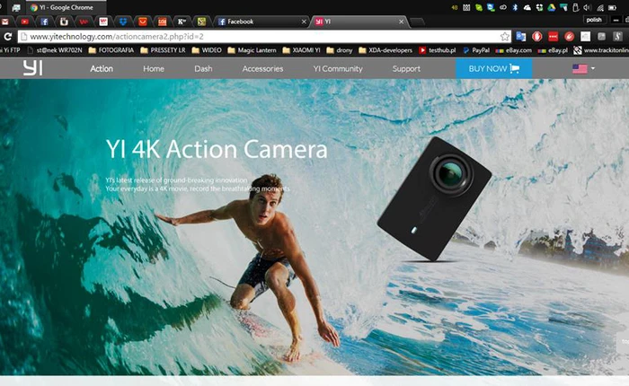Open the red stop-hand blocker extension
The height and width of the screenshot is (386, 629).
pyautogui.click(x=536, y=37)
